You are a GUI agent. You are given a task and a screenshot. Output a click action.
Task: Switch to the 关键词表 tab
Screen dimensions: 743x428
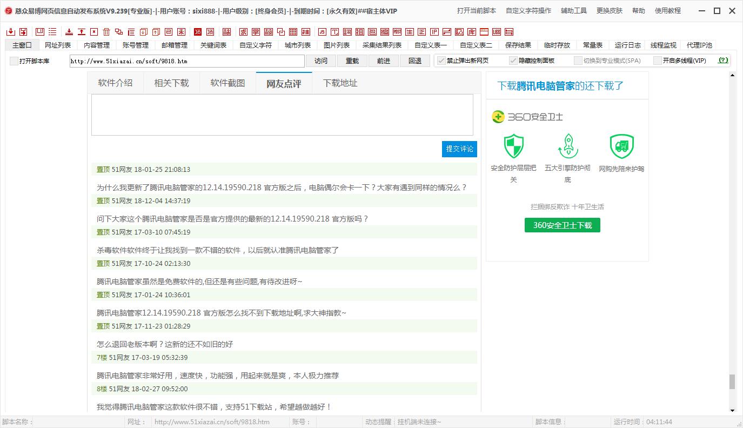[x=213, y=45]
